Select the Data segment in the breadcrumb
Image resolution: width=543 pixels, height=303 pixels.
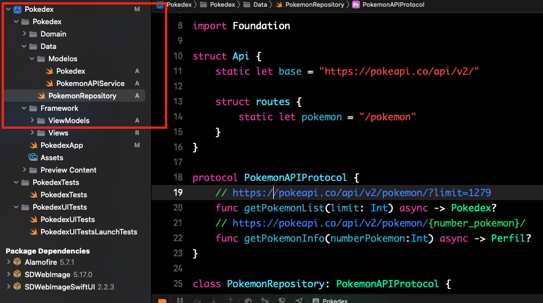click(x=260, y=4)
